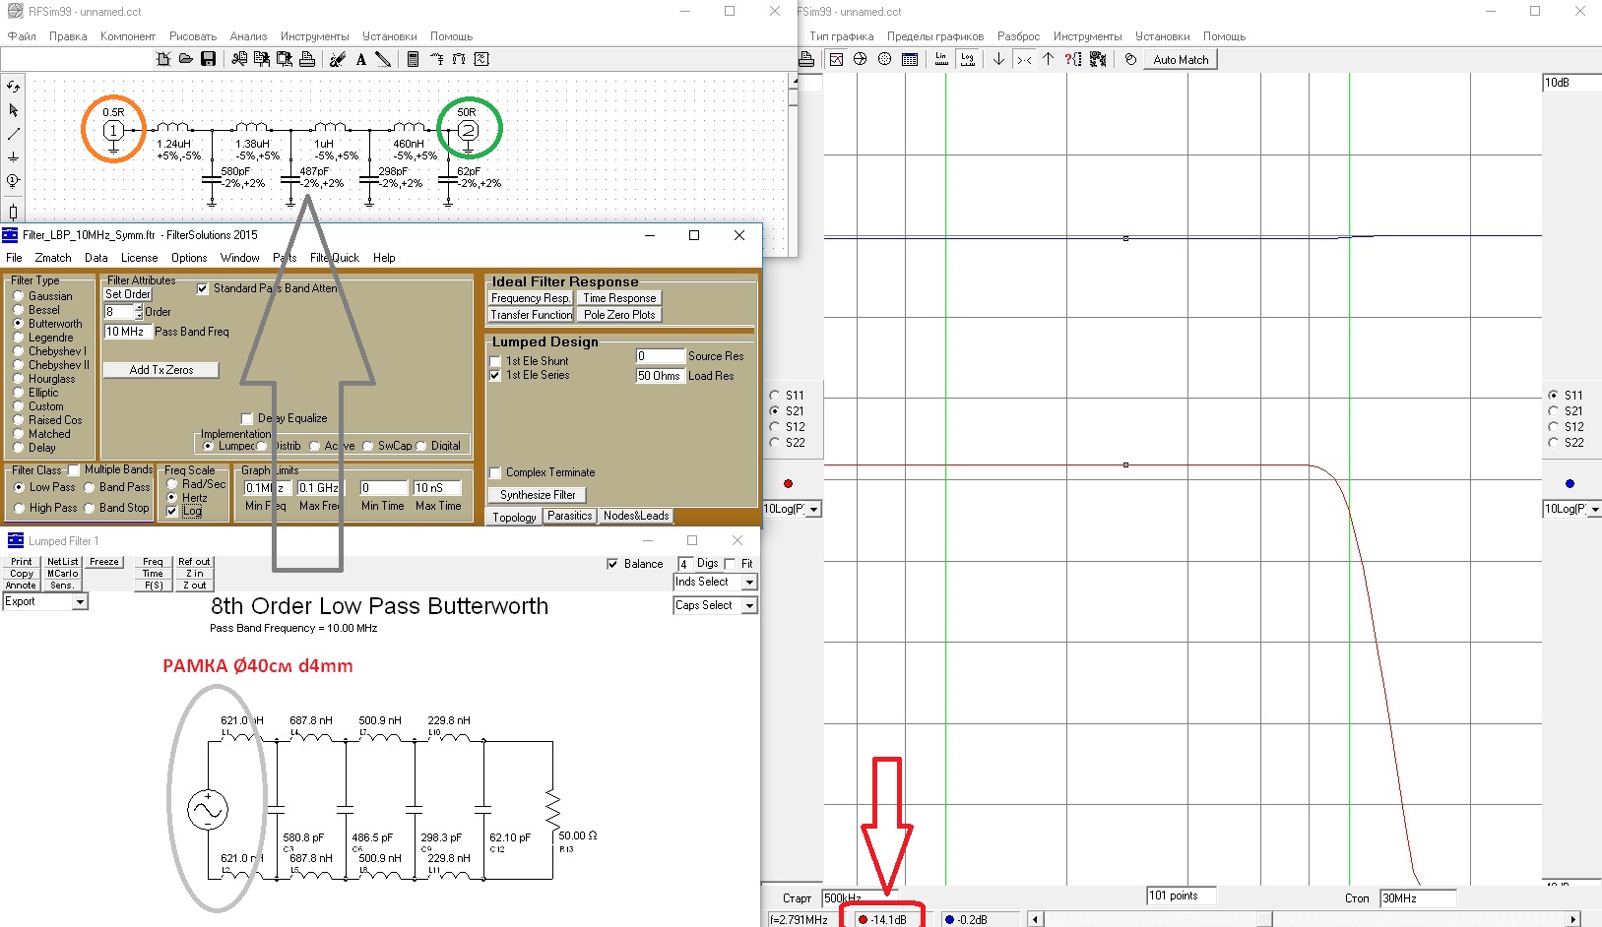Place a port symbol from left palette
1602x927 pixels.
point(13,181)
